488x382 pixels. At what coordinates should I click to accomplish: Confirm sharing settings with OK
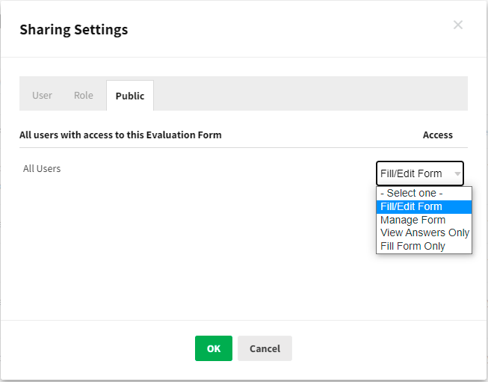pyautogui.click(x=214, y=348)
